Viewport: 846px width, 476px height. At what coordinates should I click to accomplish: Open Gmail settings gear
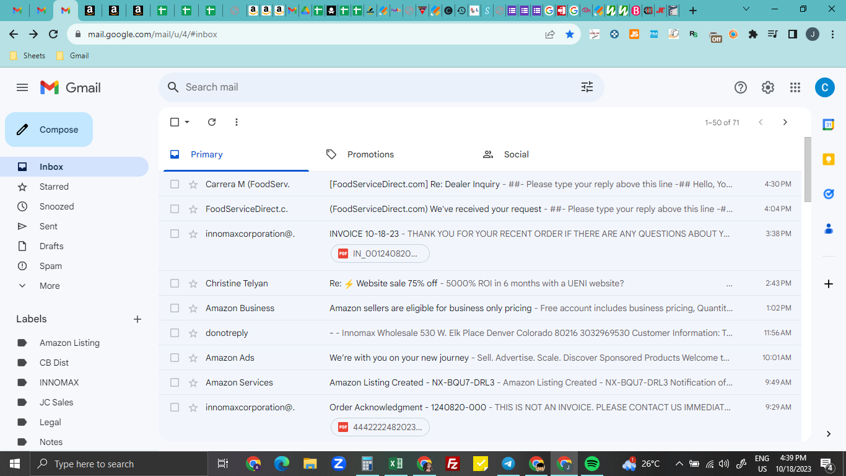tap(768, 87)
